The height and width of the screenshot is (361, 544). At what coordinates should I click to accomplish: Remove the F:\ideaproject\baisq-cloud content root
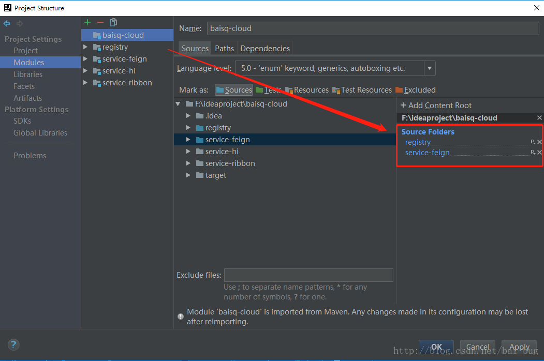pos(539,118)
